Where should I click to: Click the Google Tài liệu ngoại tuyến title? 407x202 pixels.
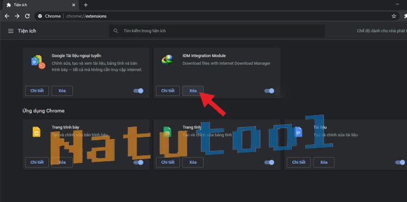click(77, 55)
